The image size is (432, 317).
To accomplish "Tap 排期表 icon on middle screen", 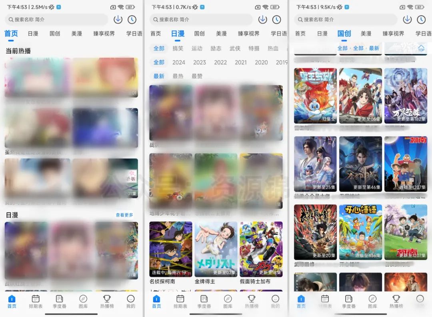I will [180, 299].
